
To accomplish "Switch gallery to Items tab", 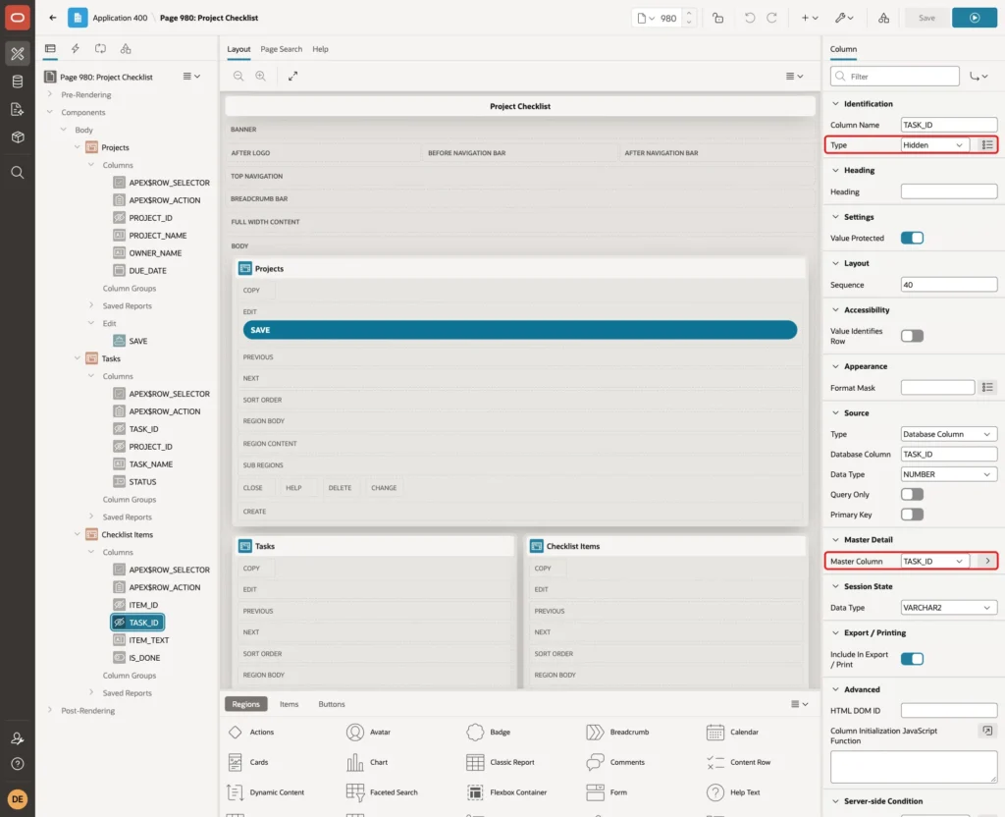I will (290, 704).
